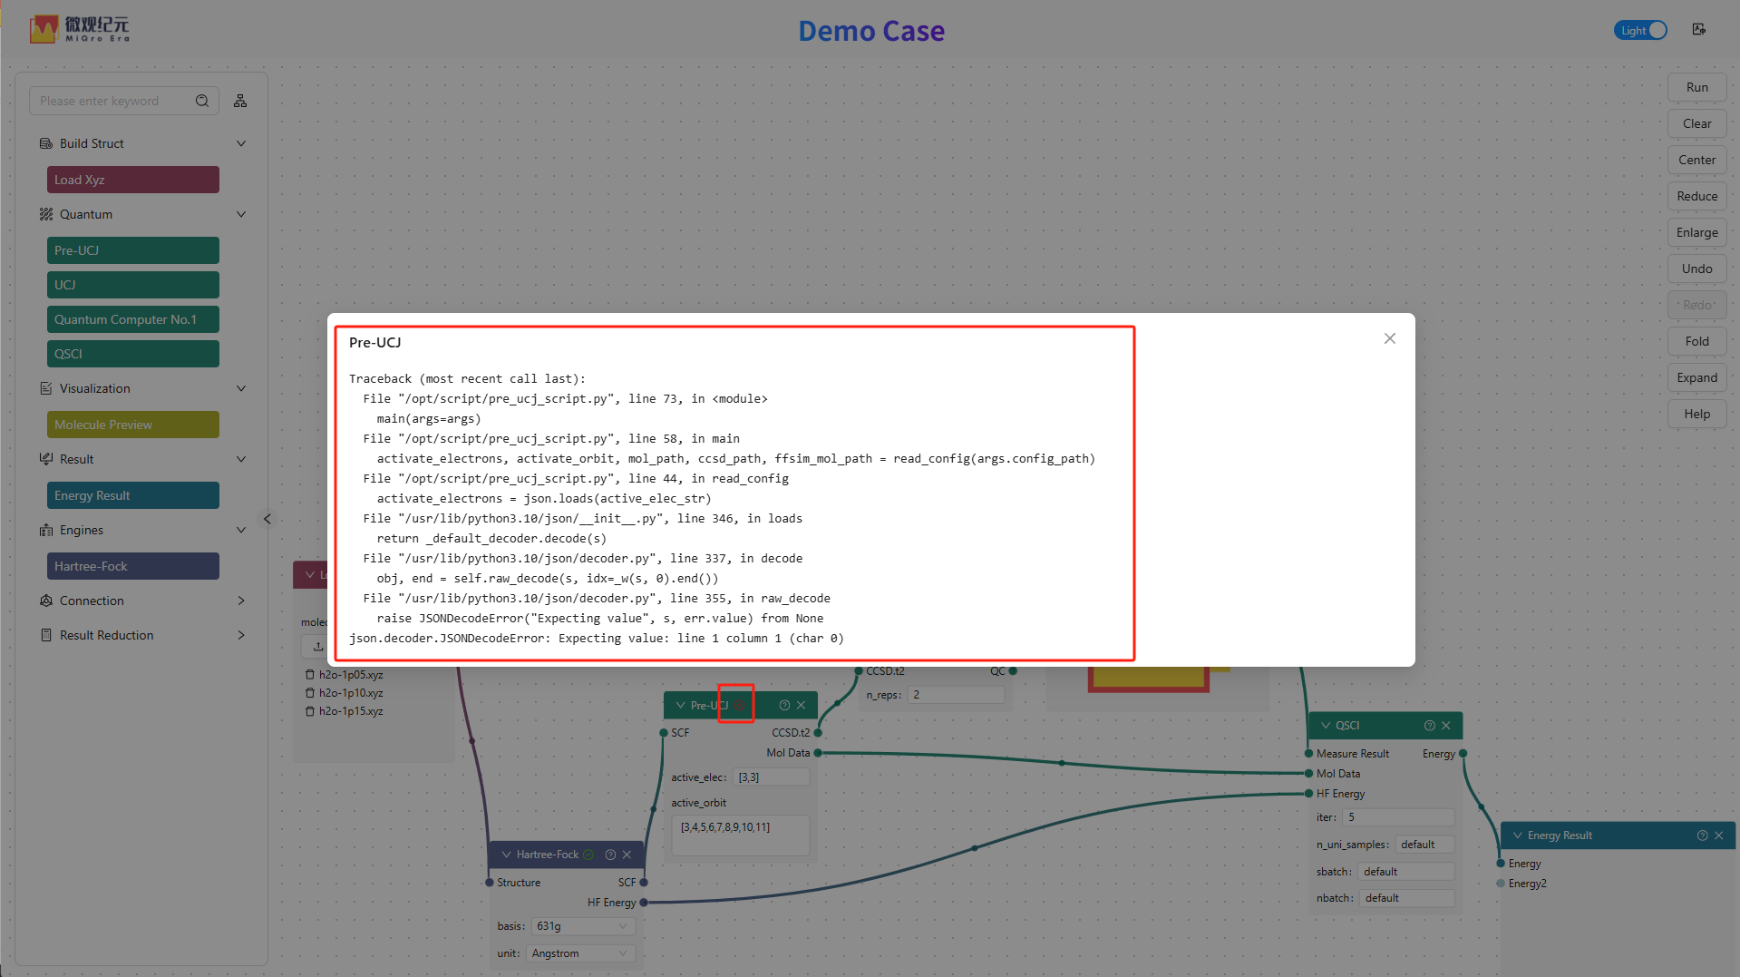Fold the QSCI node chevron
Image resolution: width=1740 pixels, height=977 pixels.
point(1326,726)
